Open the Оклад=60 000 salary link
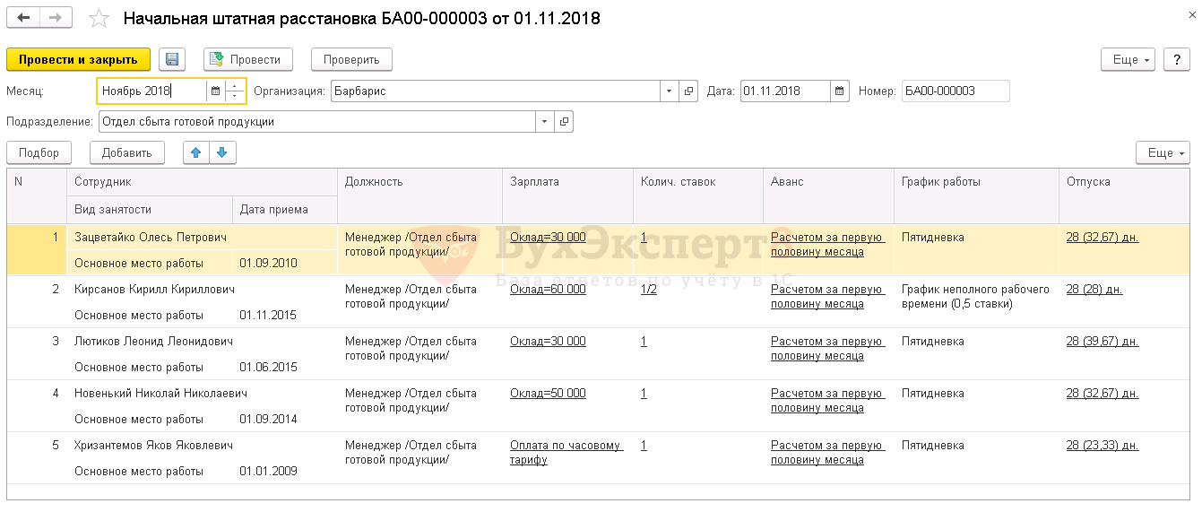1202x512 pixels. 548,290
